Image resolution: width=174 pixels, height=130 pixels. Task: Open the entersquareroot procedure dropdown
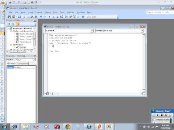(x=142, y=31)
